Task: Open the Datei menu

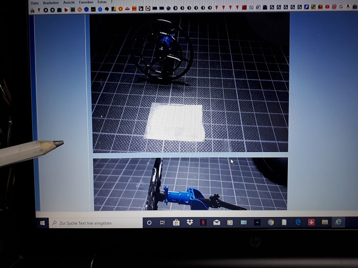Action: (35, 3)
